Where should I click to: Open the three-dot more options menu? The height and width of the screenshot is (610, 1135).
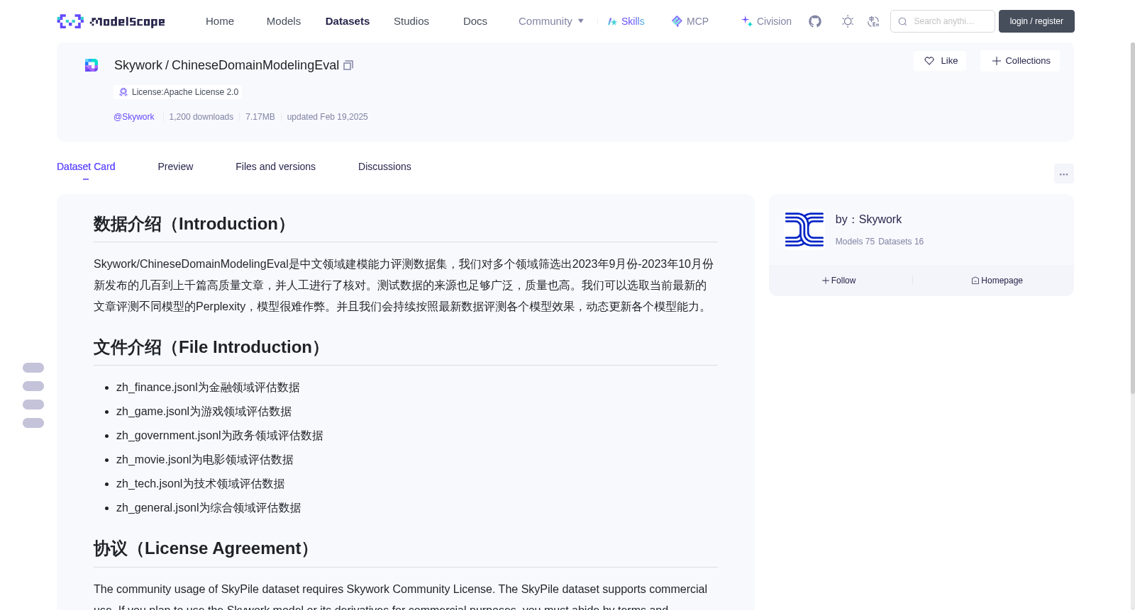tap(1063, 174)
